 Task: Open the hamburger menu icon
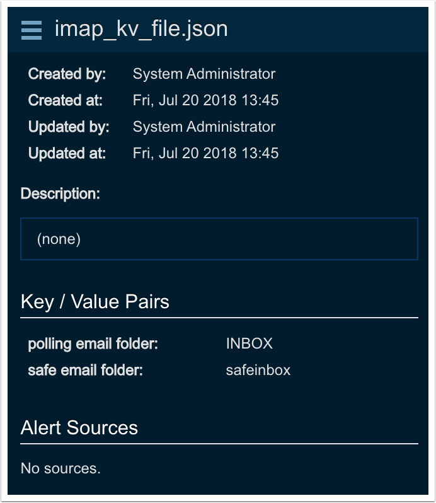coord(32,30)
